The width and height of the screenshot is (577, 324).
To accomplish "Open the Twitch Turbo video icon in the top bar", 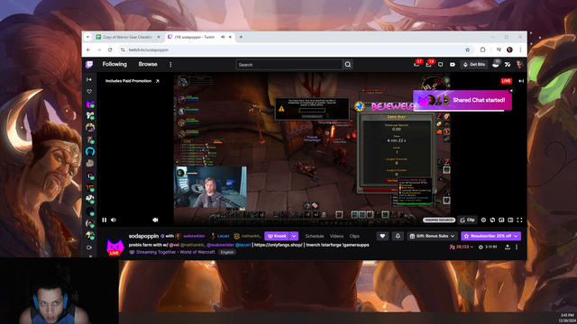I will 453,64.
